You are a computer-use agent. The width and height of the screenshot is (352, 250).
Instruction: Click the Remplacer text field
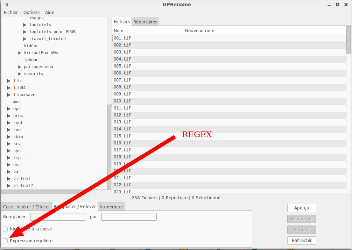(58, 217)
